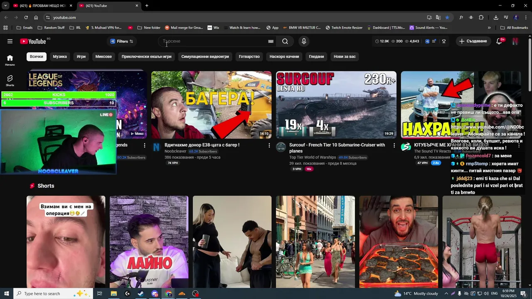
Task: Open the Chrome three-dot menu
Action: click(525, 17)
